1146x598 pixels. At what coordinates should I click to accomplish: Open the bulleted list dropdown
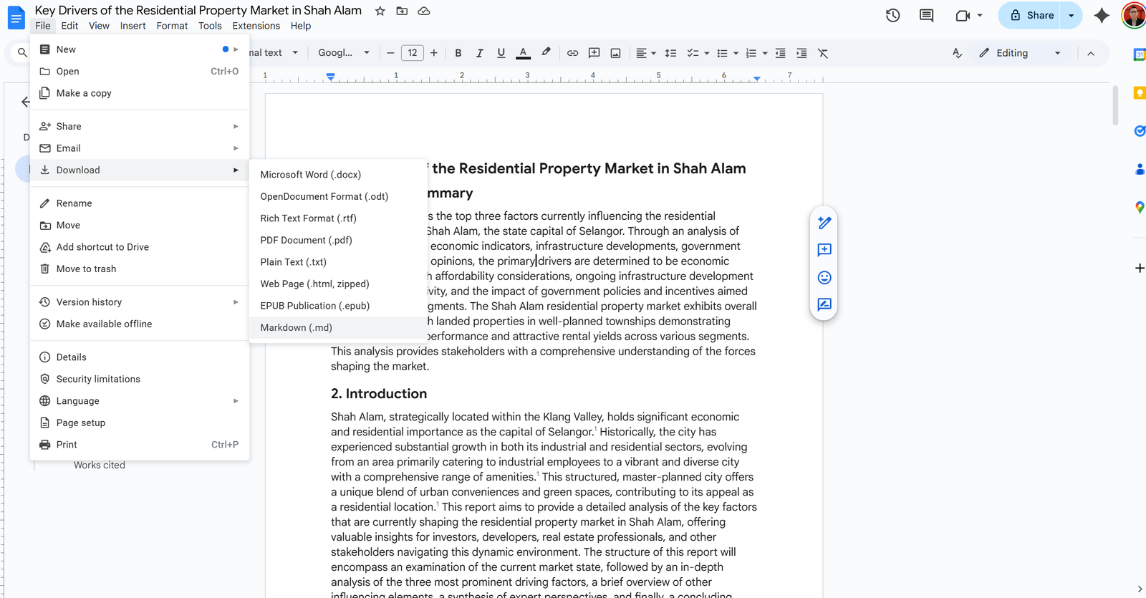pos(736,53)
